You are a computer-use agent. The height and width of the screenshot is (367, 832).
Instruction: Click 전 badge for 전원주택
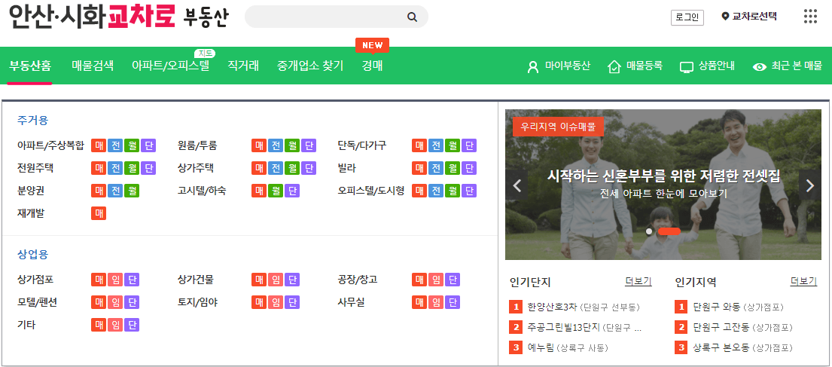pyautogui.click(x=115, y=168)
